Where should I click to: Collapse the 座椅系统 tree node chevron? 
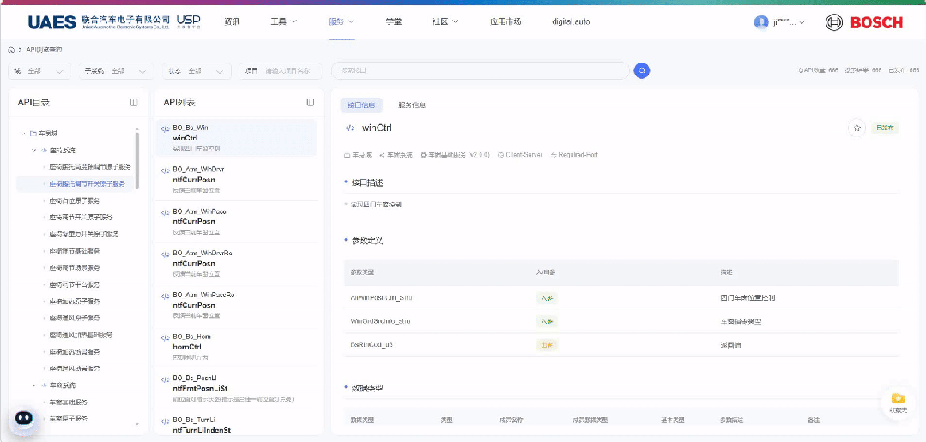(x=33, y=150)
